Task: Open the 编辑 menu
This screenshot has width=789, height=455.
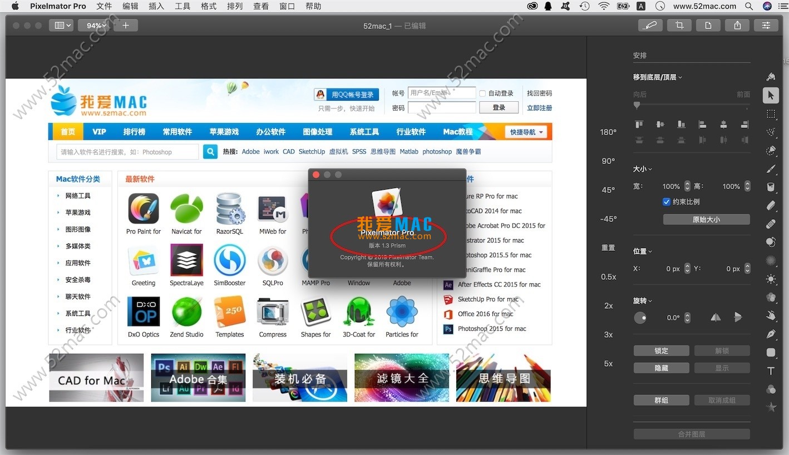Action: point(130,6)
